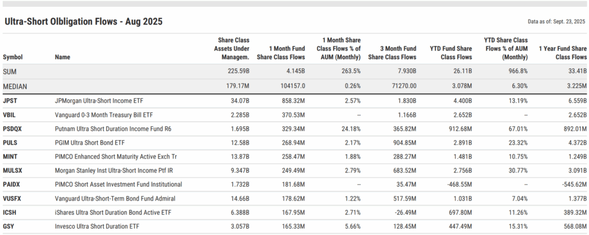This screenshot has width=589, height=235.
Task: Click the Ultra-Short Olbligation Flows title
Action: pyautogui.click(x=83, y=22)
